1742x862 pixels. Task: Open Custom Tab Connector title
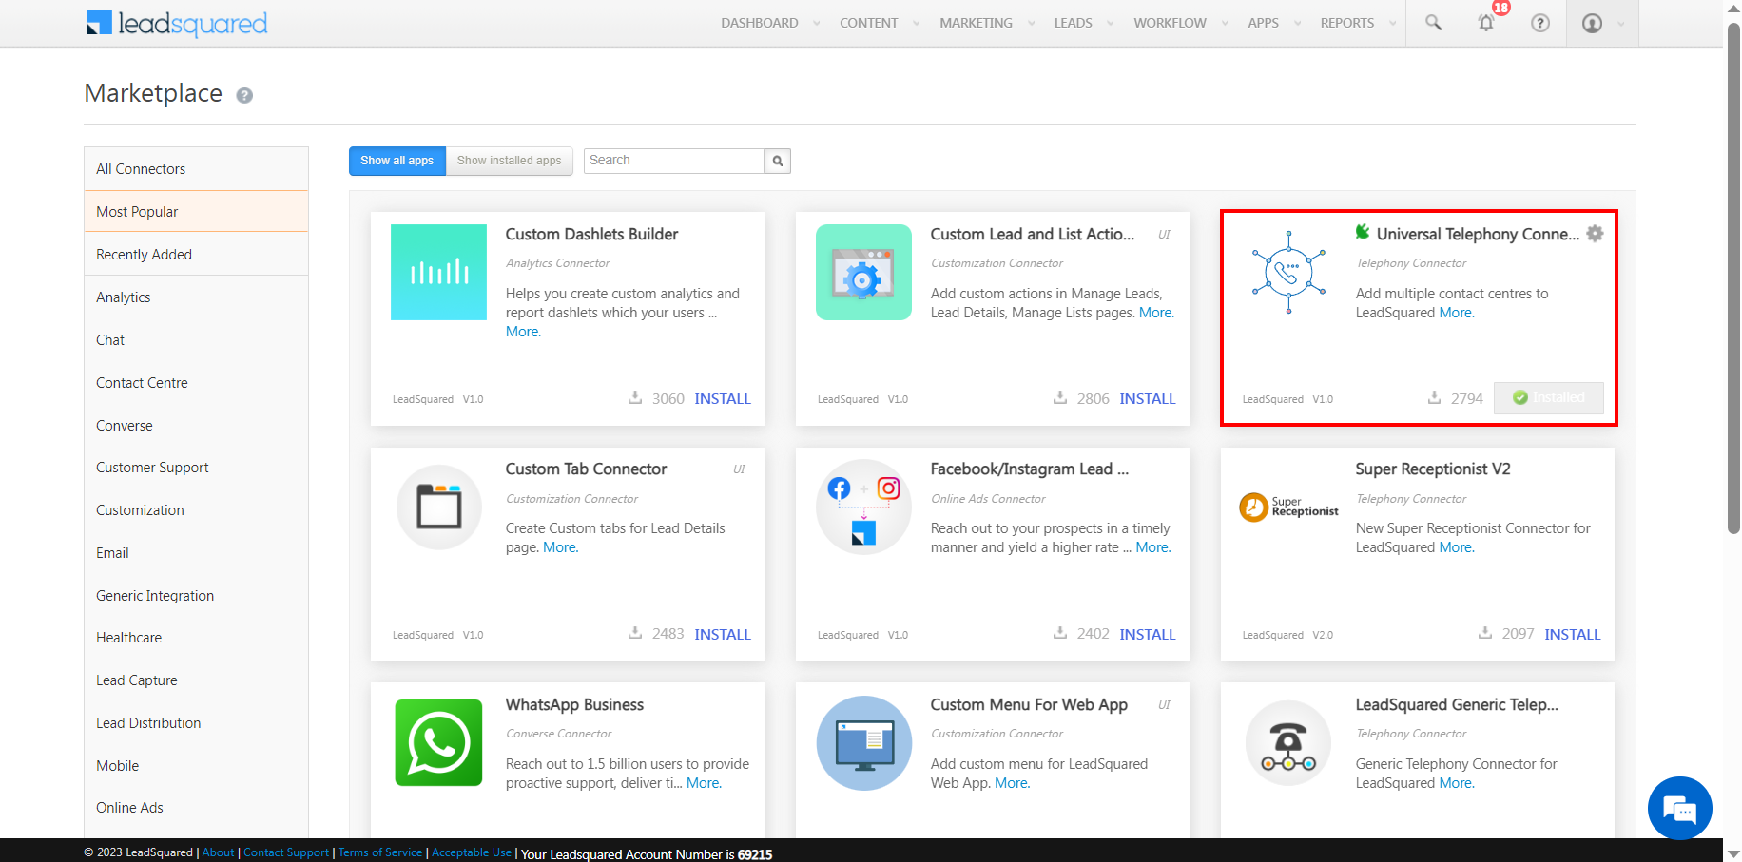(586, 469)
